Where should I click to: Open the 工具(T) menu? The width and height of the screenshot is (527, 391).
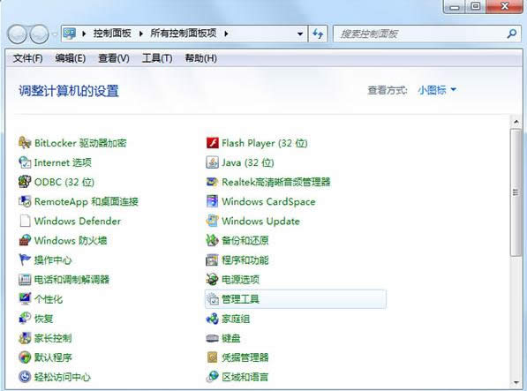pos(157,58)
